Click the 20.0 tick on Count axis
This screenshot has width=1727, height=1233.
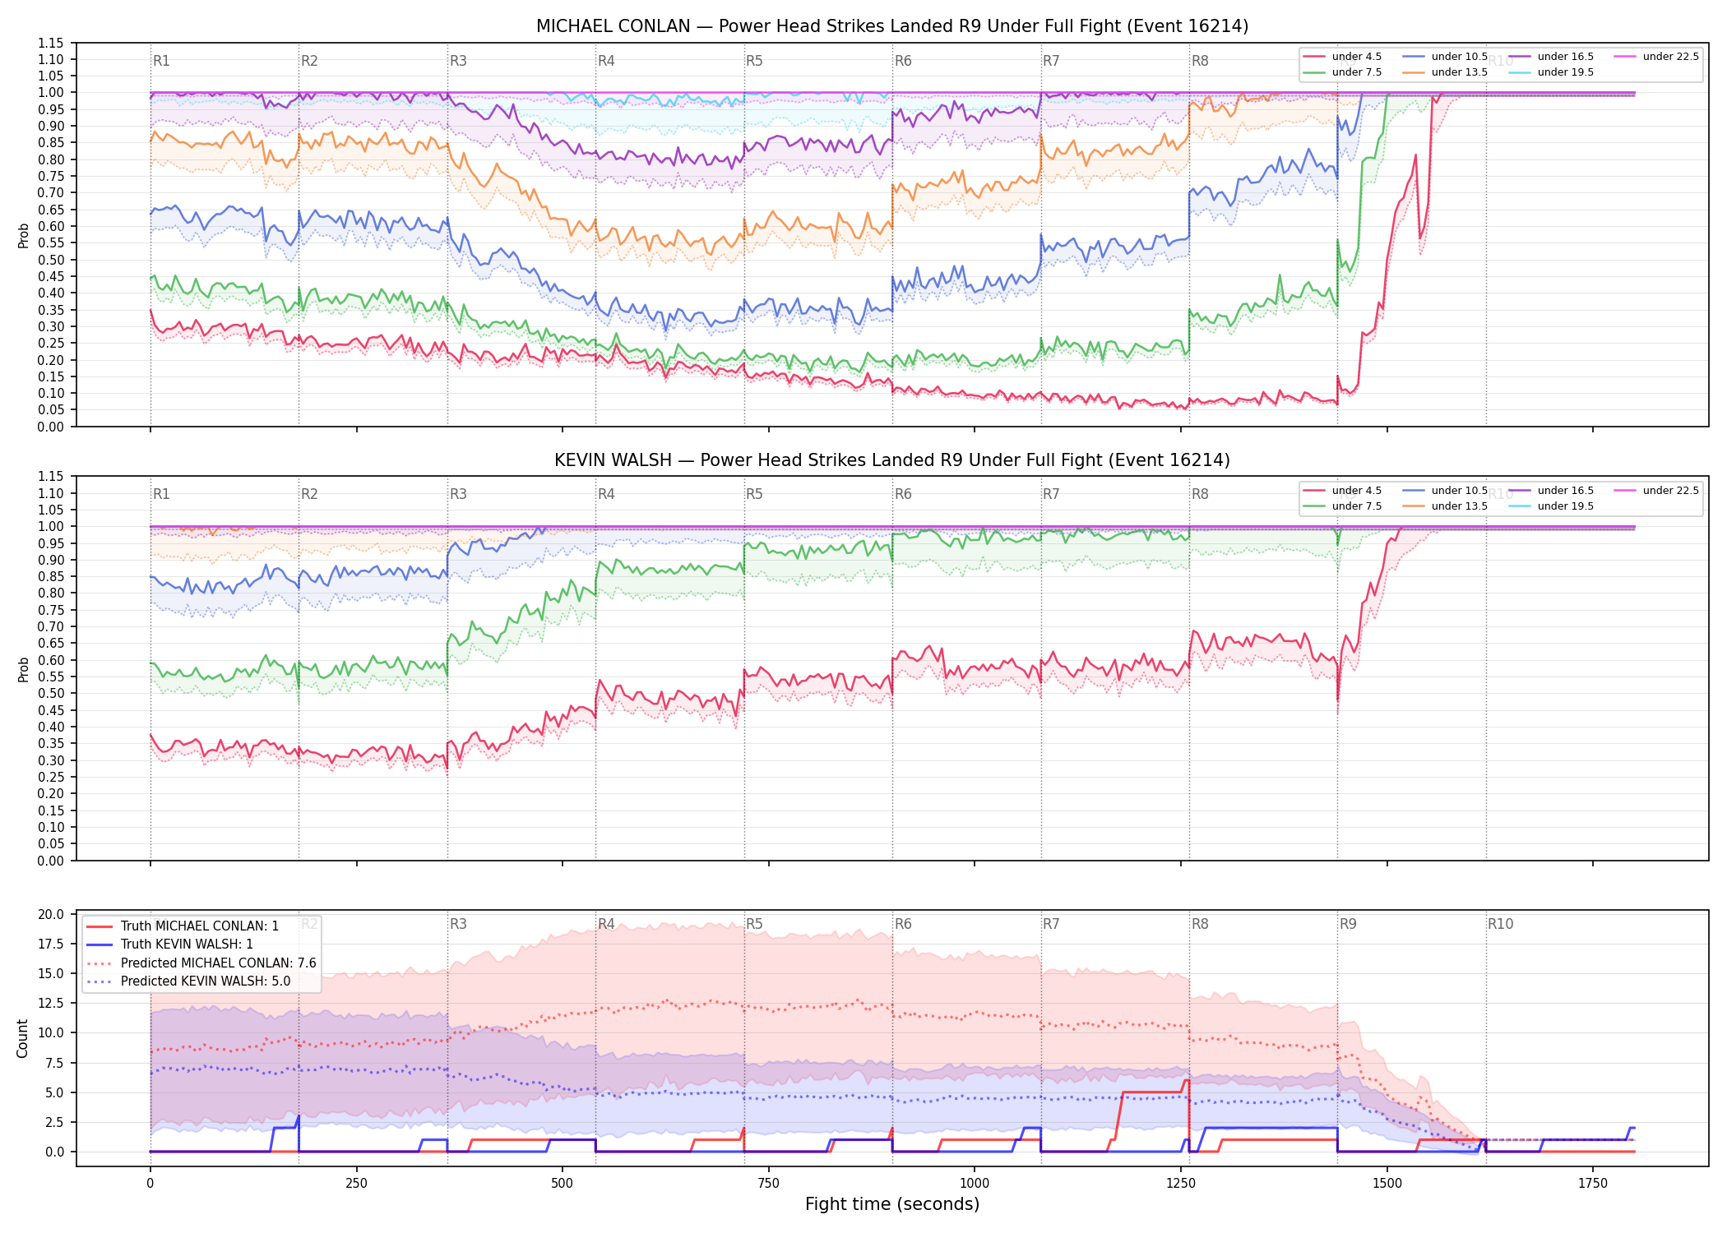(x=51, y=915)
